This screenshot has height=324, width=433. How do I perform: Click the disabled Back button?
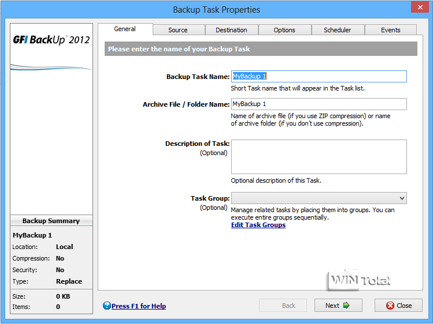[x=283, y=306]
